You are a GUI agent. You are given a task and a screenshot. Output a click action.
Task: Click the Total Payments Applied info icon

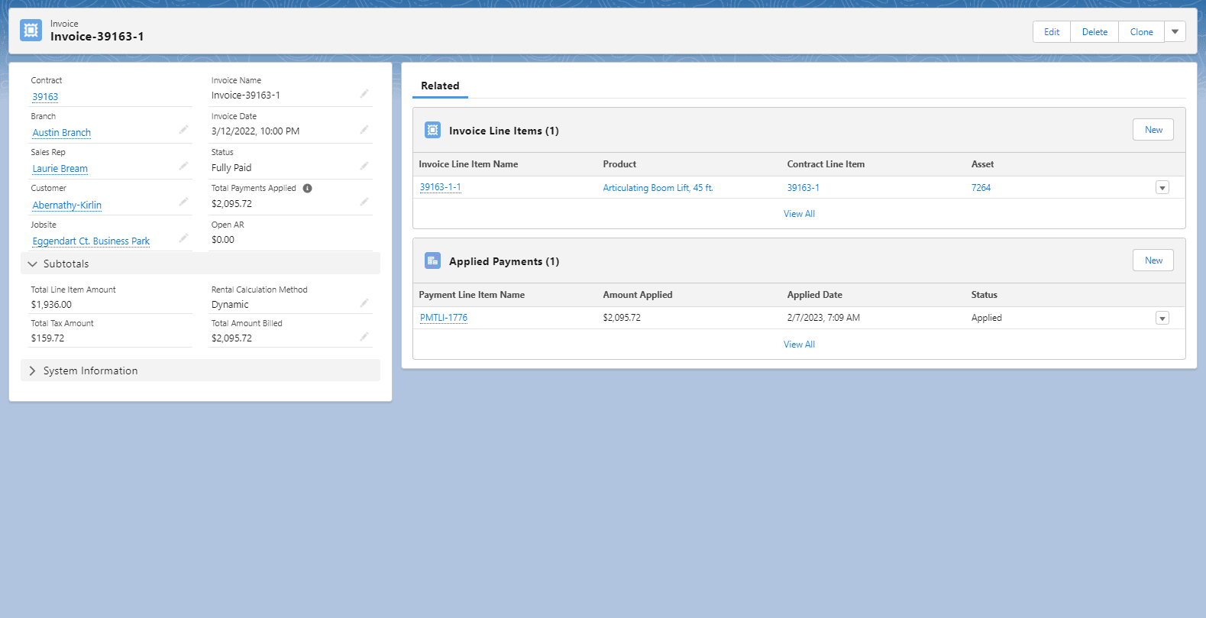[307, 189]
